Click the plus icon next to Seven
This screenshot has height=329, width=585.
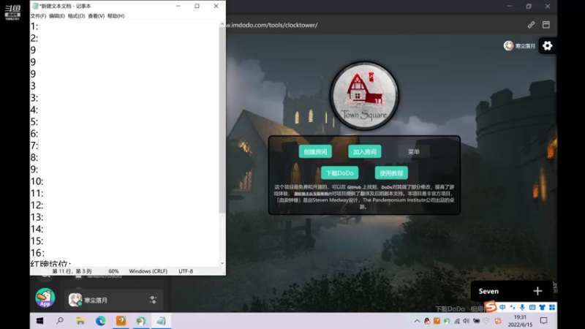pos(537,291)
